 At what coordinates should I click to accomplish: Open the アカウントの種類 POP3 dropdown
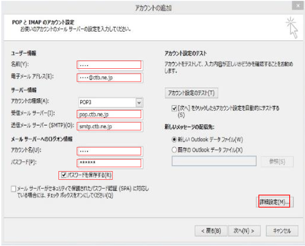click(x=110, y=102)
